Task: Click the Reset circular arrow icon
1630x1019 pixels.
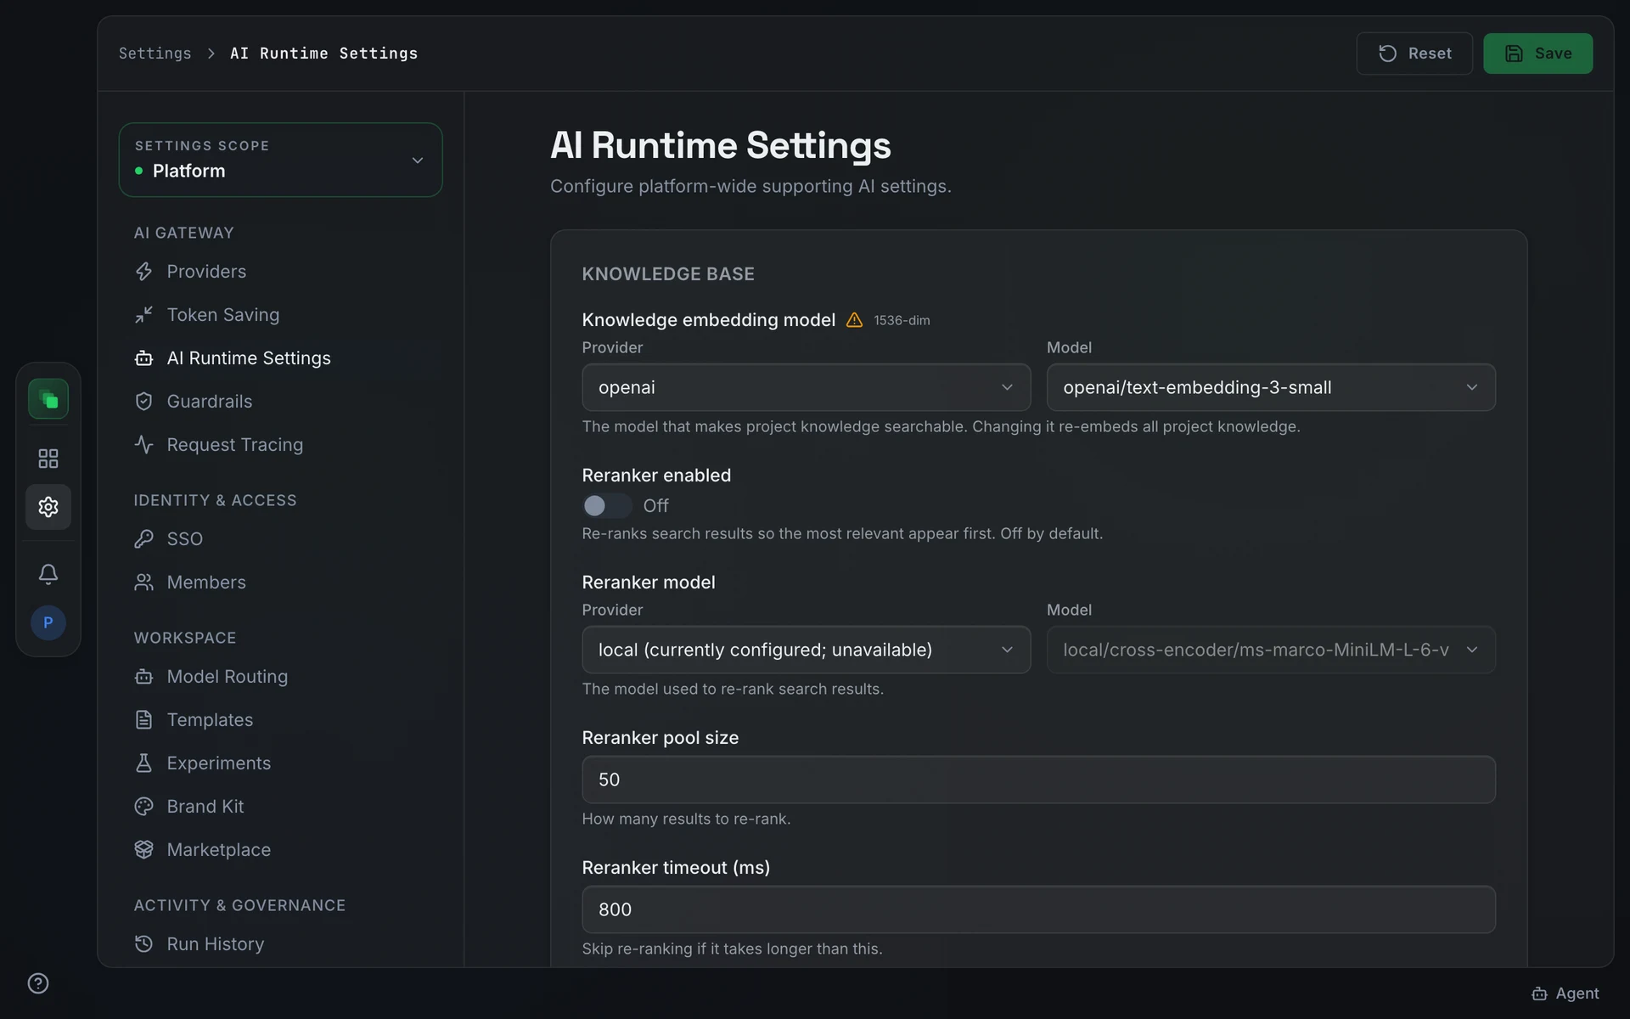Action: pos(1388,53)
